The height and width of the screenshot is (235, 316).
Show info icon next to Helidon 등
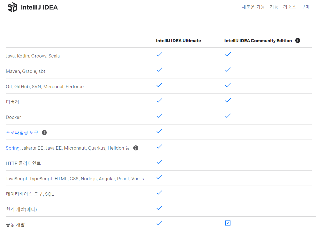(136, 148)
